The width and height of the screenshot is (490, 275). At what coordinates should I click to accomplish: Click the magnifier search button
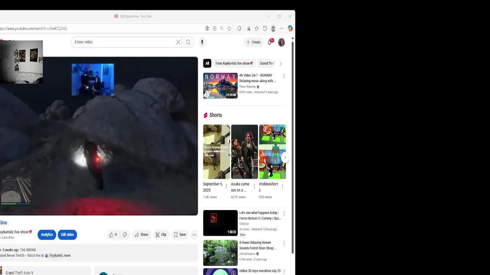(188, 42)
